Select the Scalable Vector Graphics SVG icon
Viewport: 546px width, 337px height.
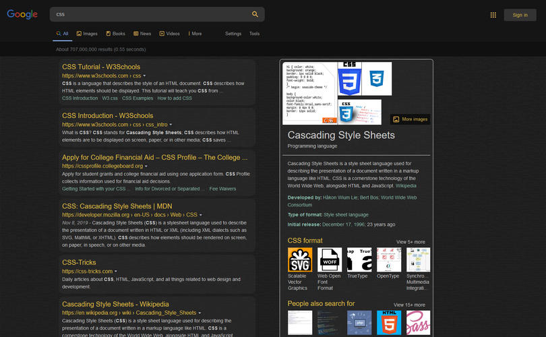[x=300, y=259]
